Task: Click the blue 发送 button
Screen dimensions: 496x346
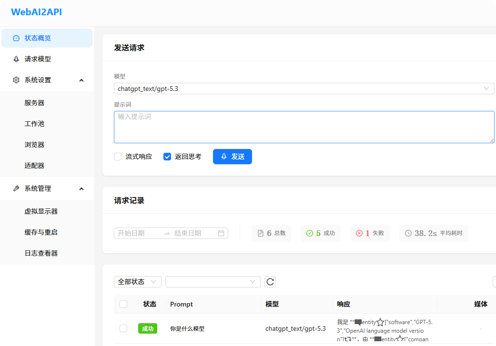Action: point(233,157)
